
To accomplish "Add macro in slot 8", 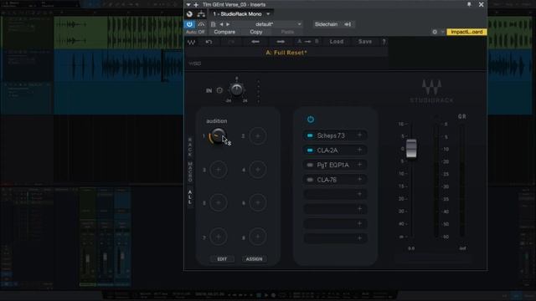I will [x=257, y=237].
